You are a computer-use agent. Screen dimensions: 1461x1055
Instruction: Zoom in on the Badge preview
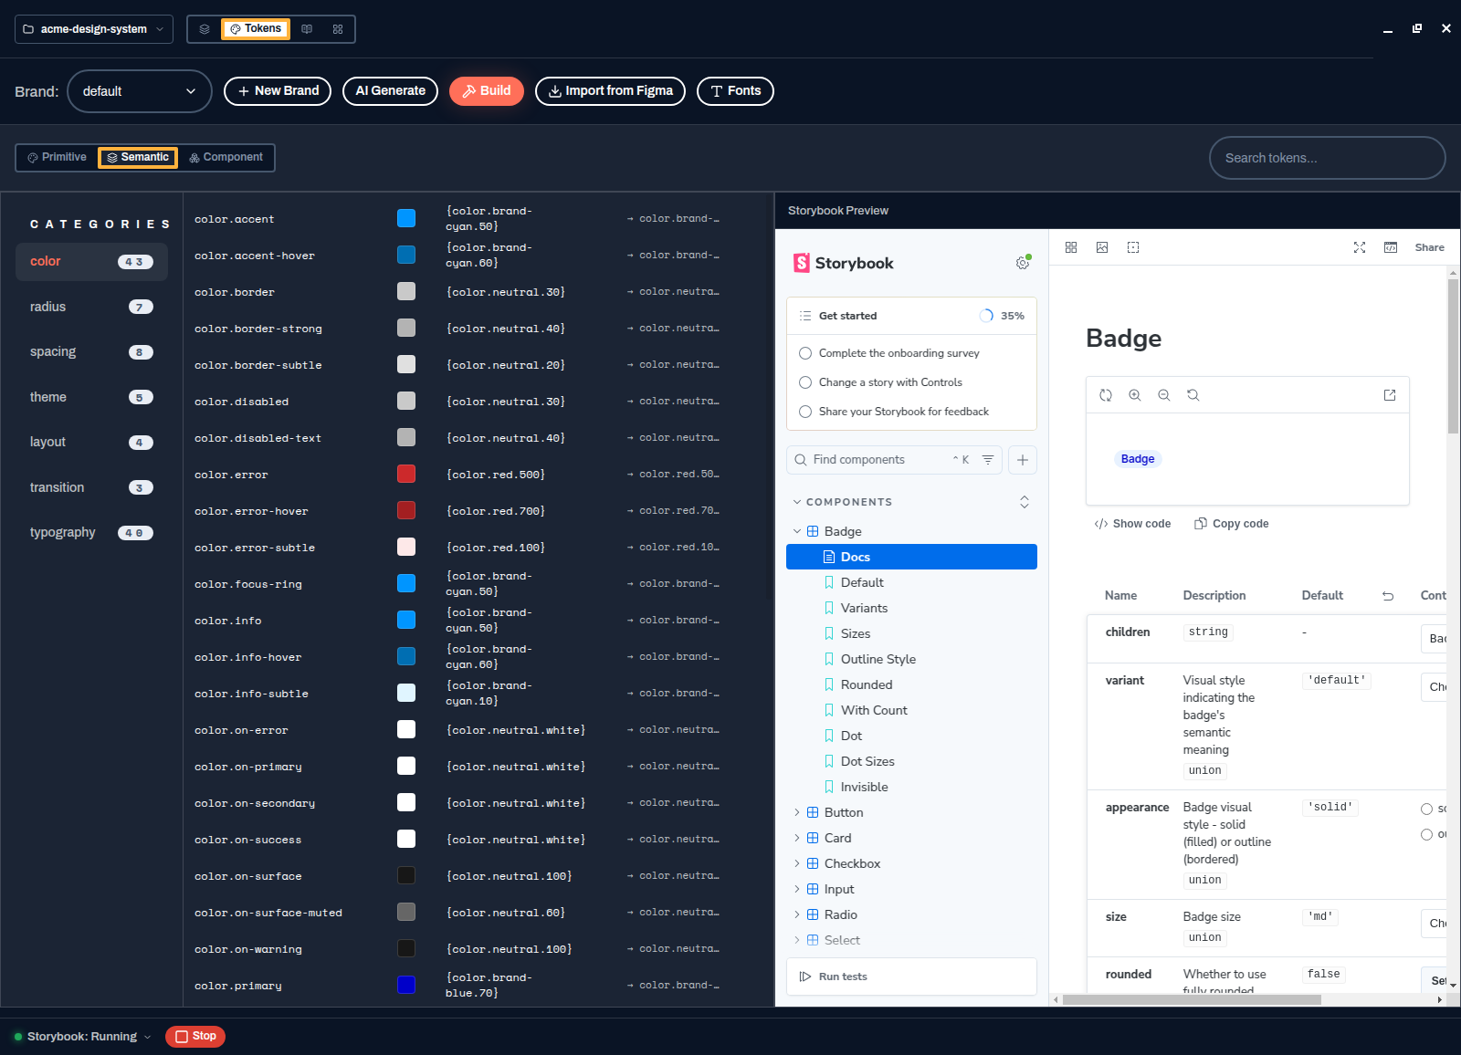tap(1135, 395)
